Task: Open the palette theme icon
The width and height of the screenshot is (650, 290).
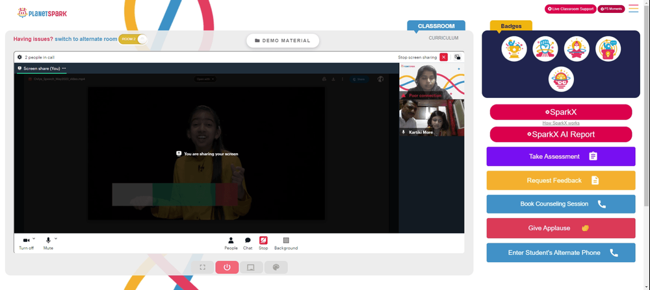Action: pos(276,267)
